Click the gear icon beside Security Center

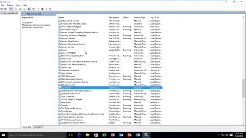(59, 38)
